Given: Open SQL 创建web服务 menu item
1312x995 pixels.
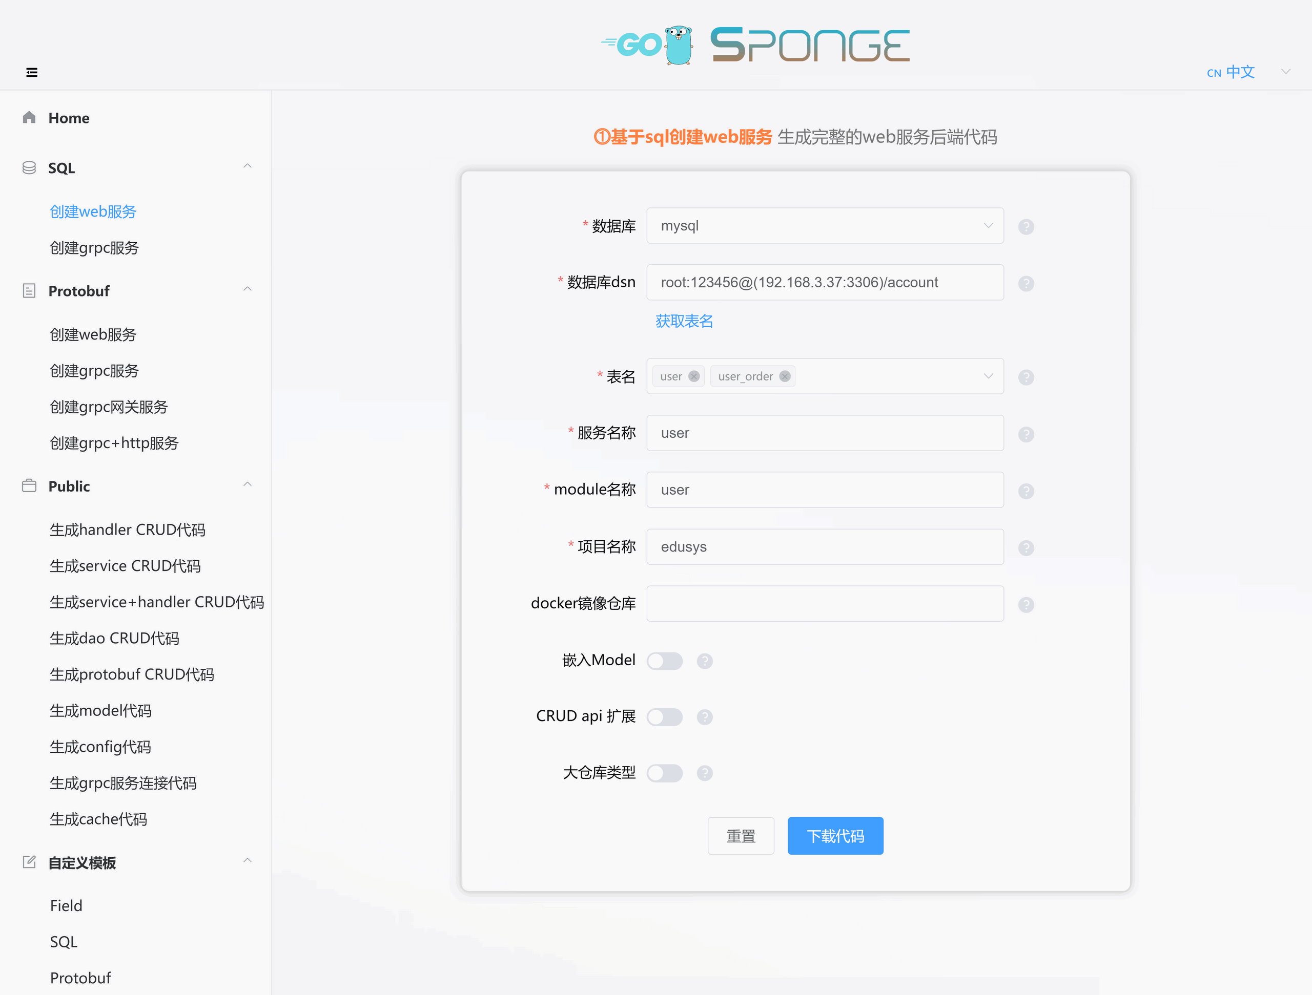Looking at the screenshot, I should point(93,211).
